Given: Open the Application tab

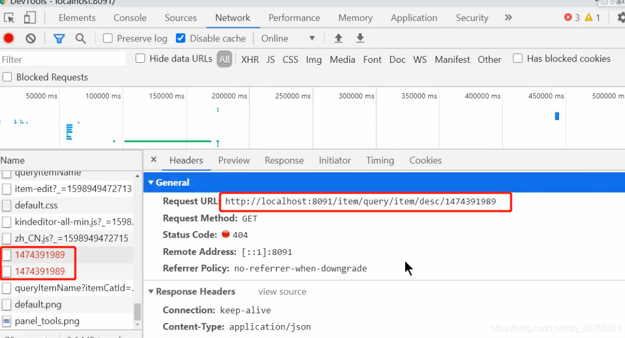Looking at the screenshot, I should pyautogui.click(x=414, y=18).
